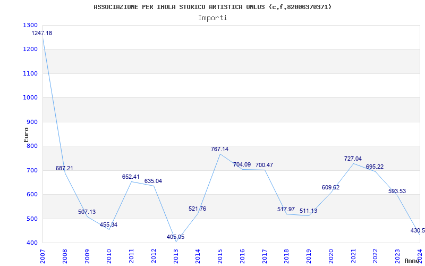Click the 2010 year label
This screenshot has height=266, width=425.
pyautogui.click(x=109, y=256)
